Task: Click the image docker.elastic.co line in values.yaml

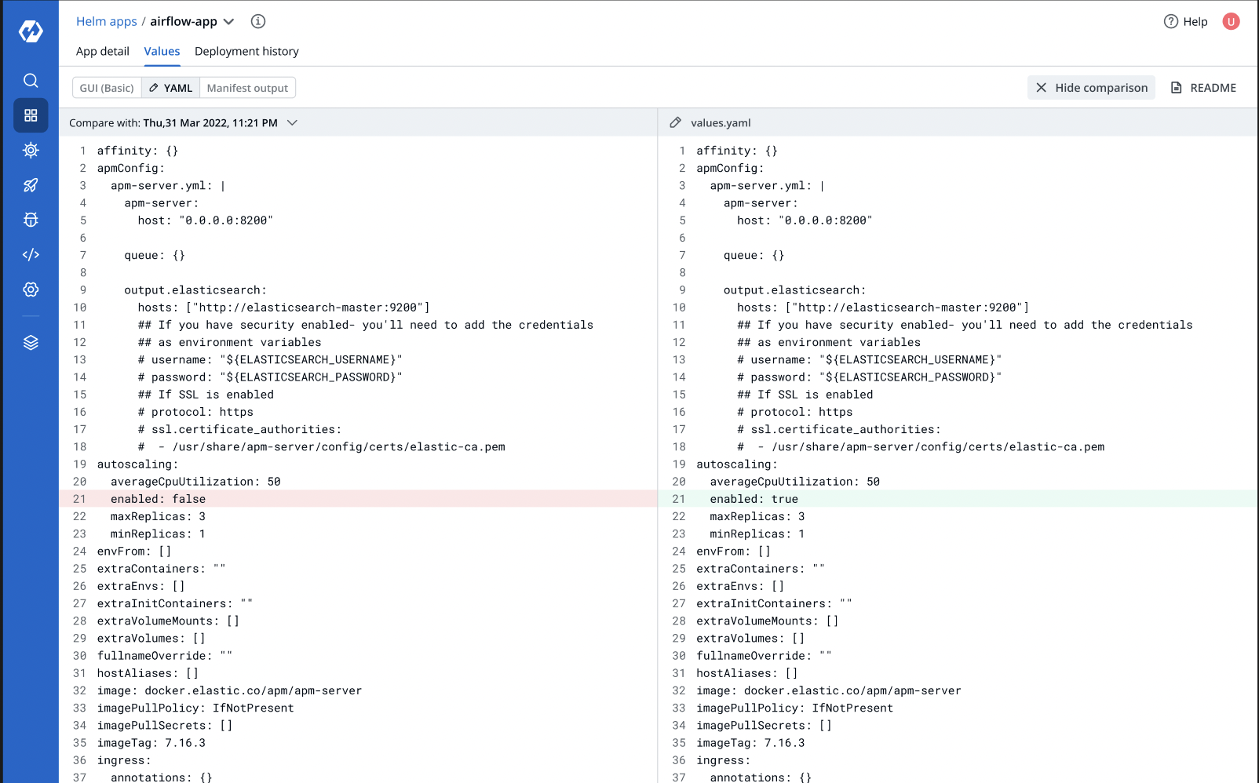Action: click(829, 690)
